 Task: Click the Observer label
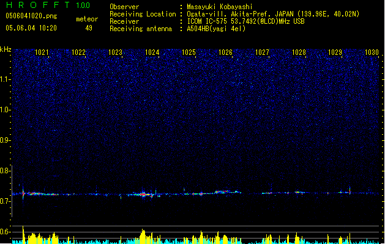(124, 7)
